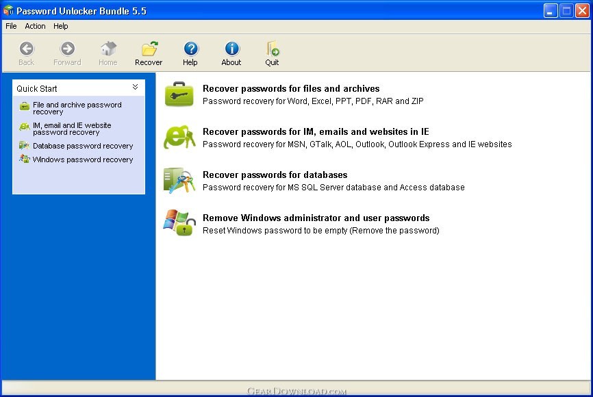Click the Recover toolbar label
Viewport: 593px width, 397px height.
149,62
